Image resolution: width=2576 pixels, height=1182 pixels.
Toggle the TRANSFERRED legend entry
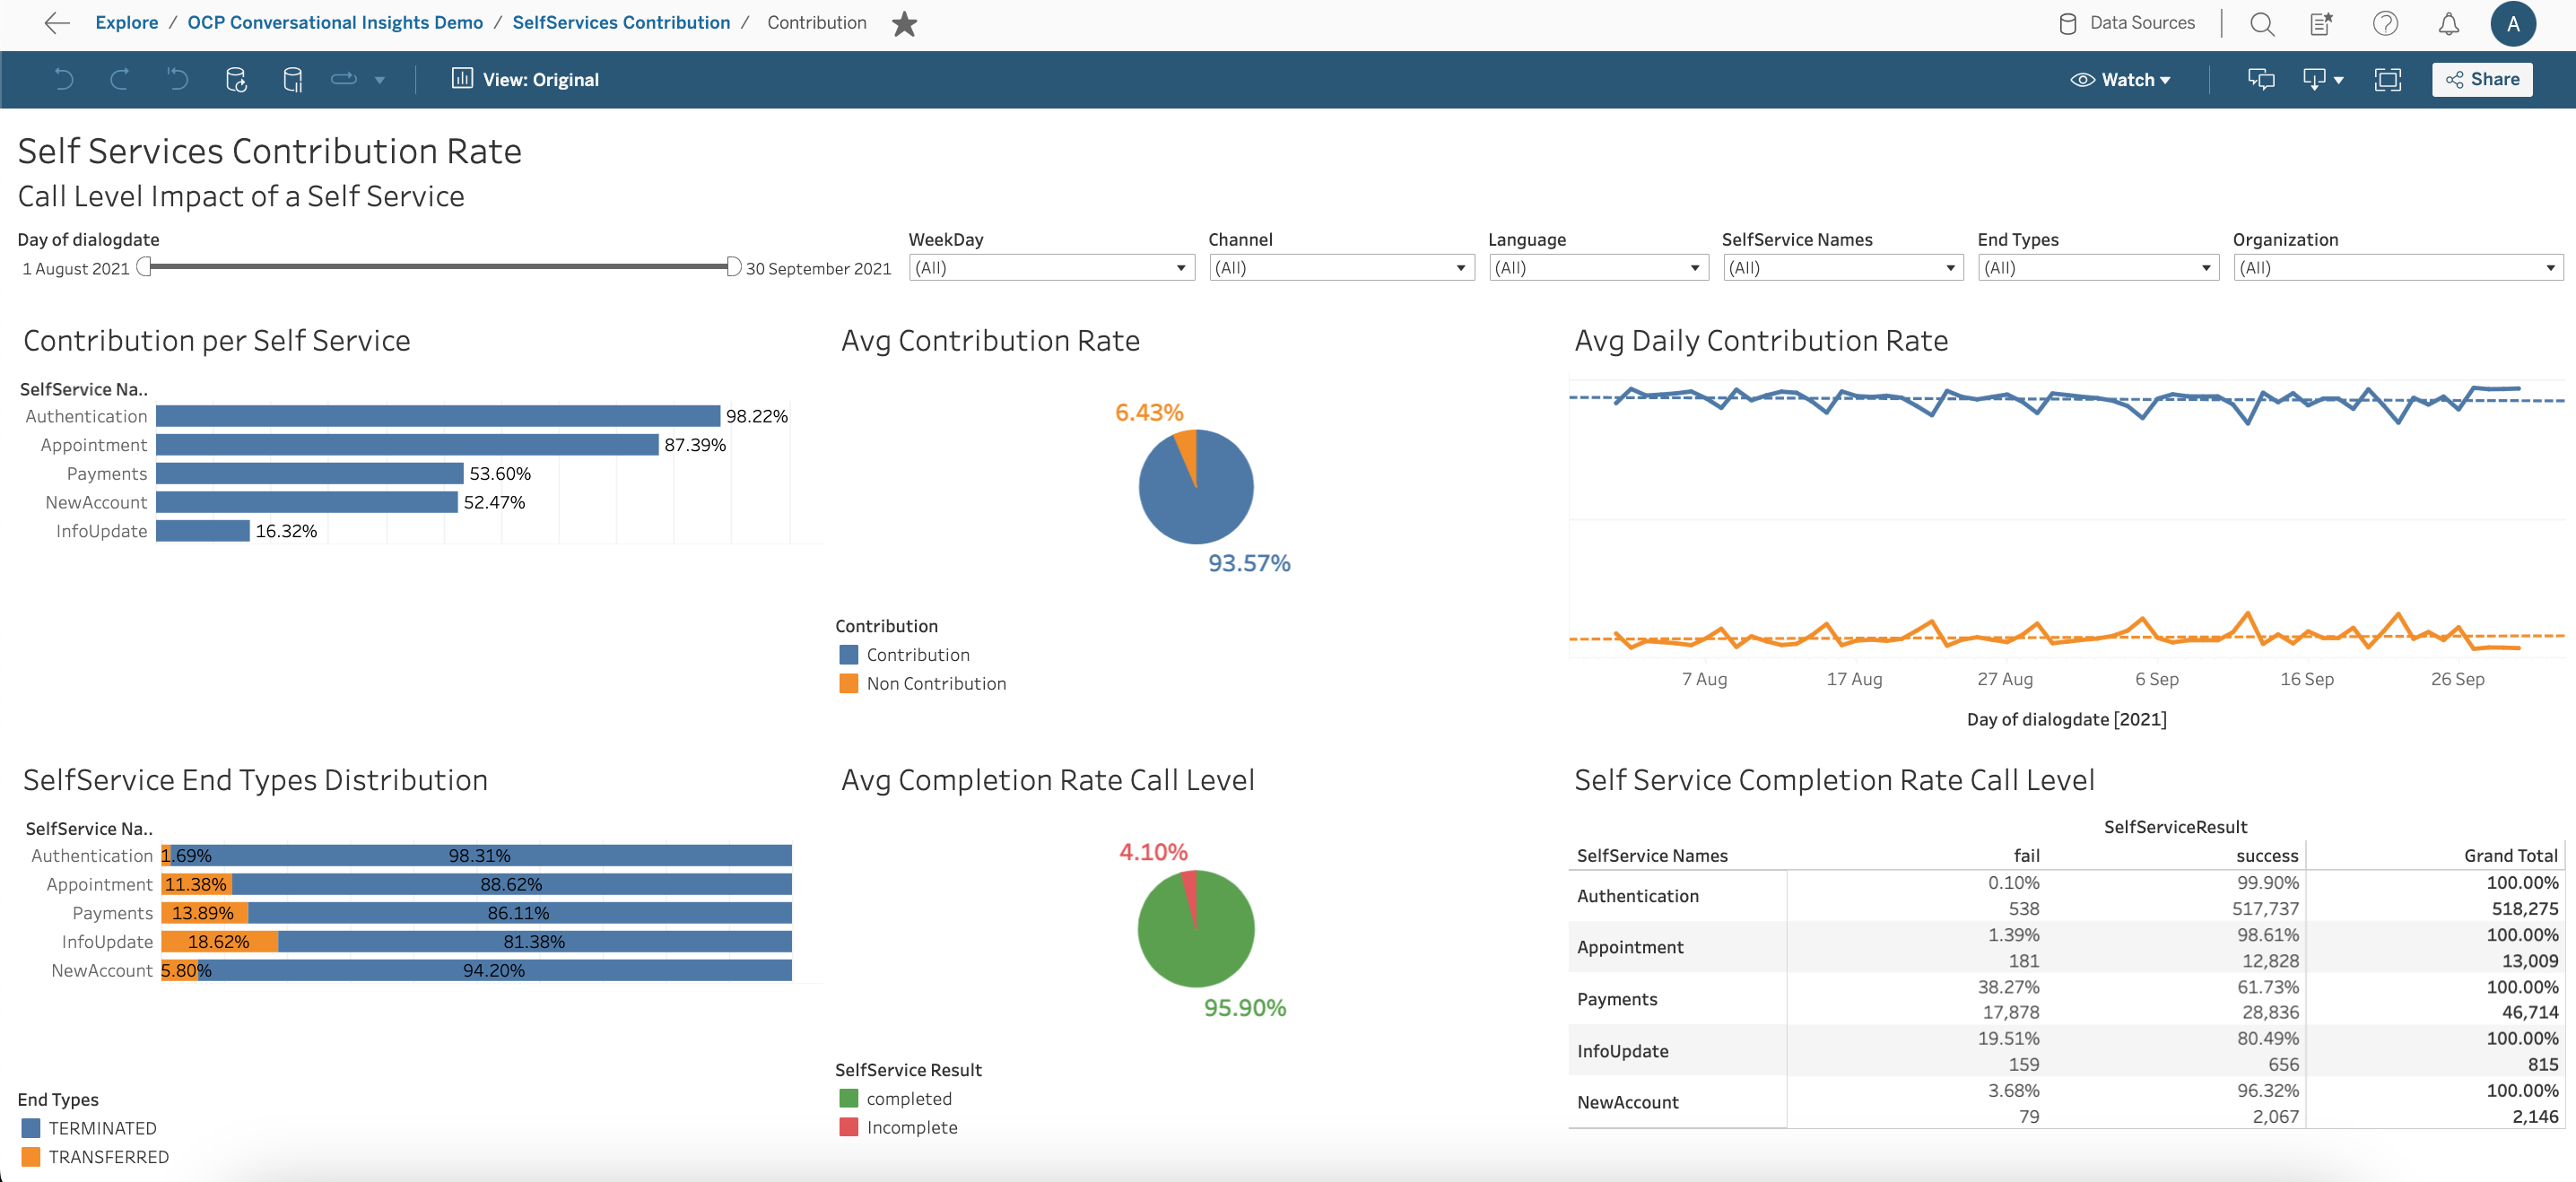coord(108,1156)
